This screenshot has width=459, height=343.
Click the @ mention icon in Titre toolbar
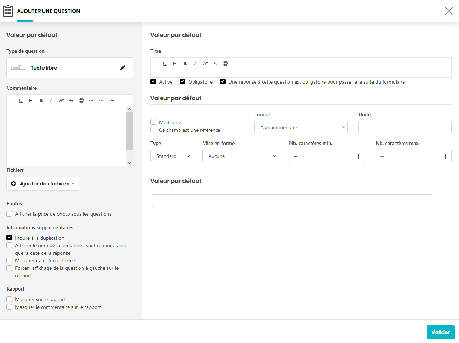[x=225, y=64]
